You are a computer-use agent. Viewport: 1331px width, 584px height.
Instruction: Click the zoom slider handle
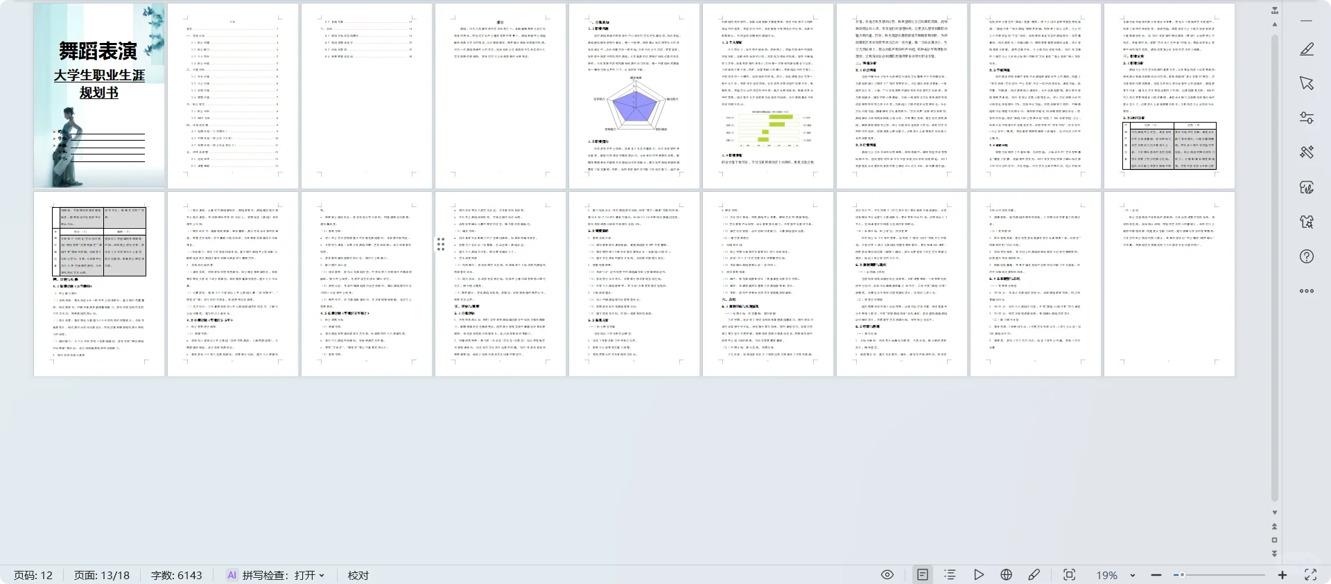pyautogui.click(x=1182, y=575)
